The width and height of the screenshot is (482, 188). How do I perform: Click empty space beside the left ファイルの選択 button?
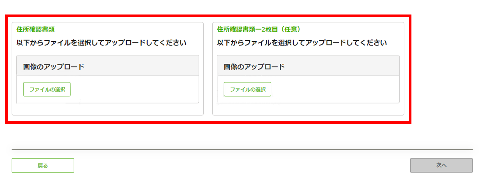[x=133, y=89]
